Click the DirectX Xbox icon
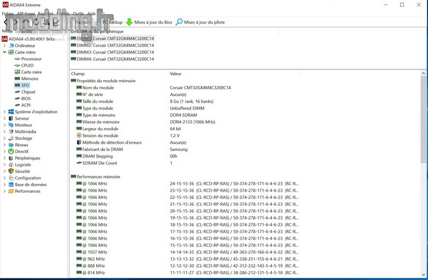Image resolution: width=428 pixels, height=280 pixels. [11, 151]
